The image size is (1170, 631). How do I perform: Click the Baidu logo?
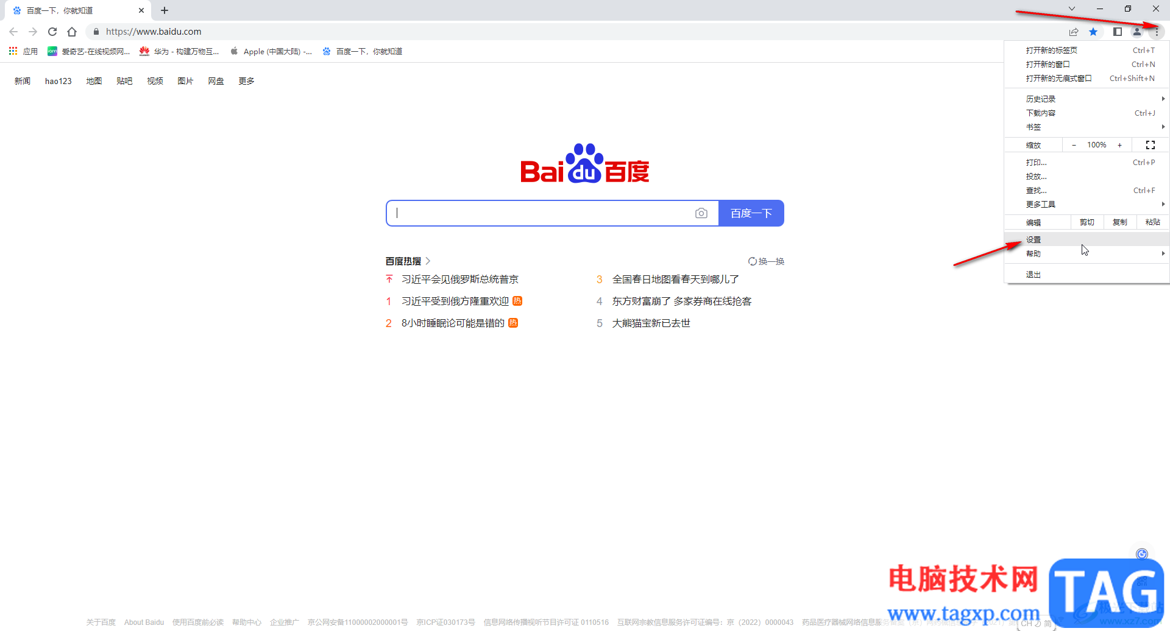pyautogui.click(x=585, y=163)
